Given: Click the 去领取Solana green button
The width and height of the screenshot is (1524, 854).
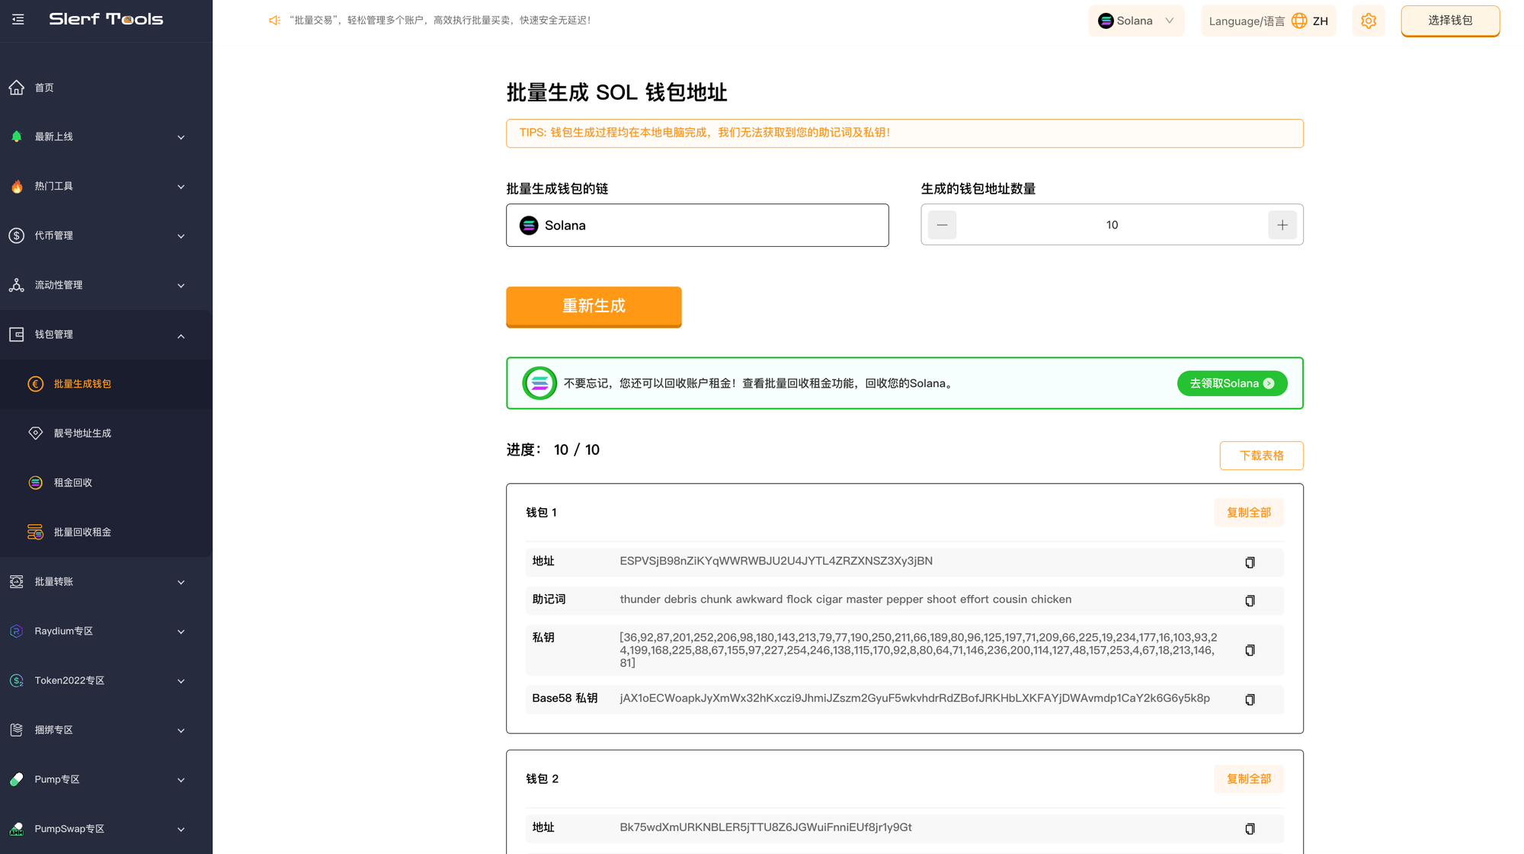Looking at the screenshot, I should [x=1232, y=383].
